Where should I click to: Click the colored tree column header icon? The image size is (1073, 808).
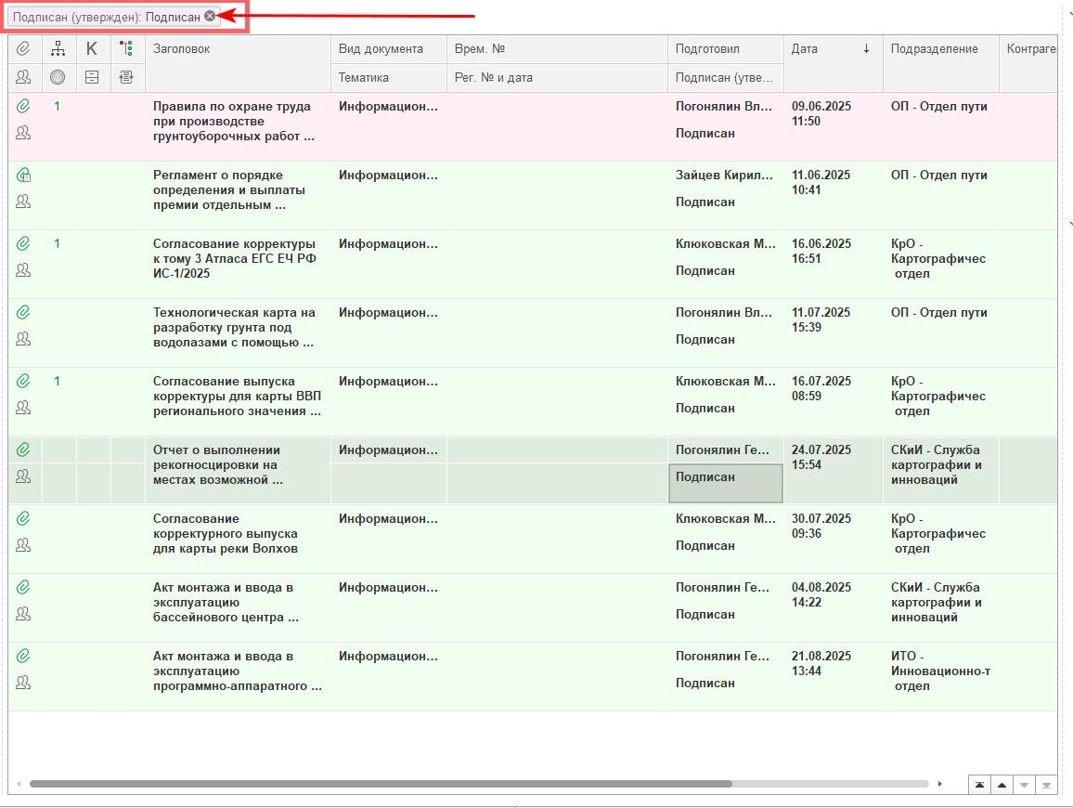pos(126,49)
